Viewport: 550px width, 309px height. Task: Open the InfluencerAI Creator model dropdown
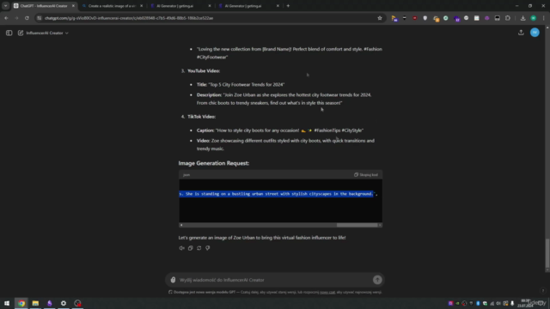click(x=47, y=33)
